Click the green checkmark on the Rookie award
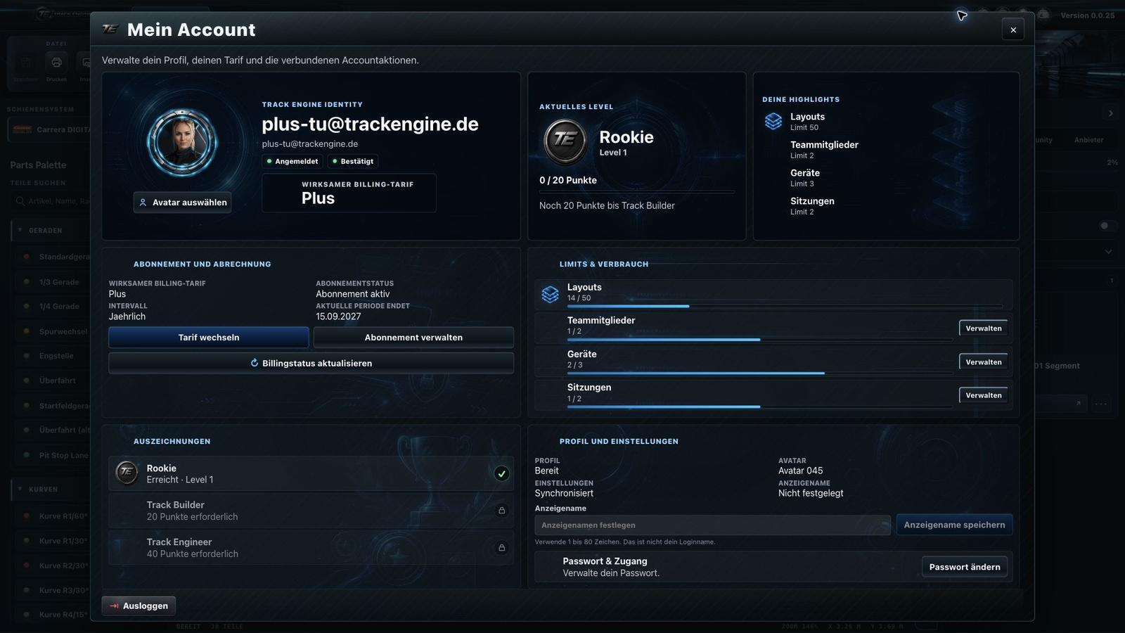Viewport: 1125px width, 633px height. [501, 473]
